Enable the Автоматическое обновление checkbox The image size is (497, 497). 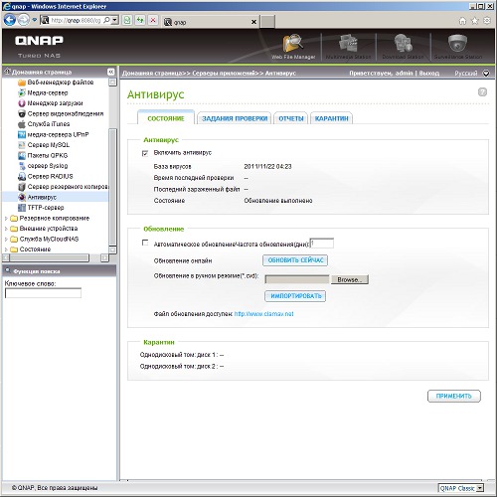click(x=145, y=243)
